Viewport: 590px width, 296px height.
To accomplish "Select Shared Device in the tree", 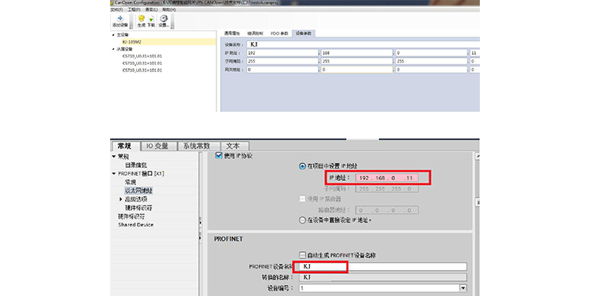I will pos(136,225).
